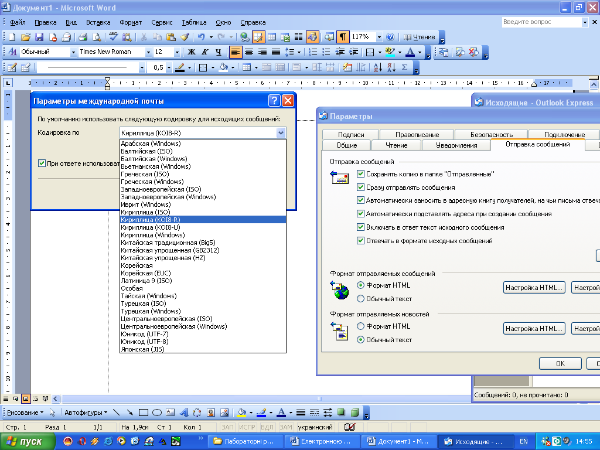Open the style dropdown 'Обычный'
The height and width of the screenshot is (450, 600).
pos(73,52)
